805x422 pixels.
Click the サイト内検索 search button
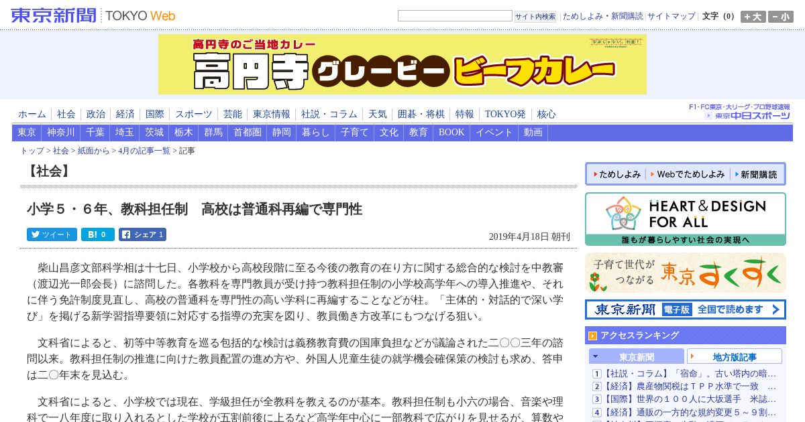click(x=535, y=17)
